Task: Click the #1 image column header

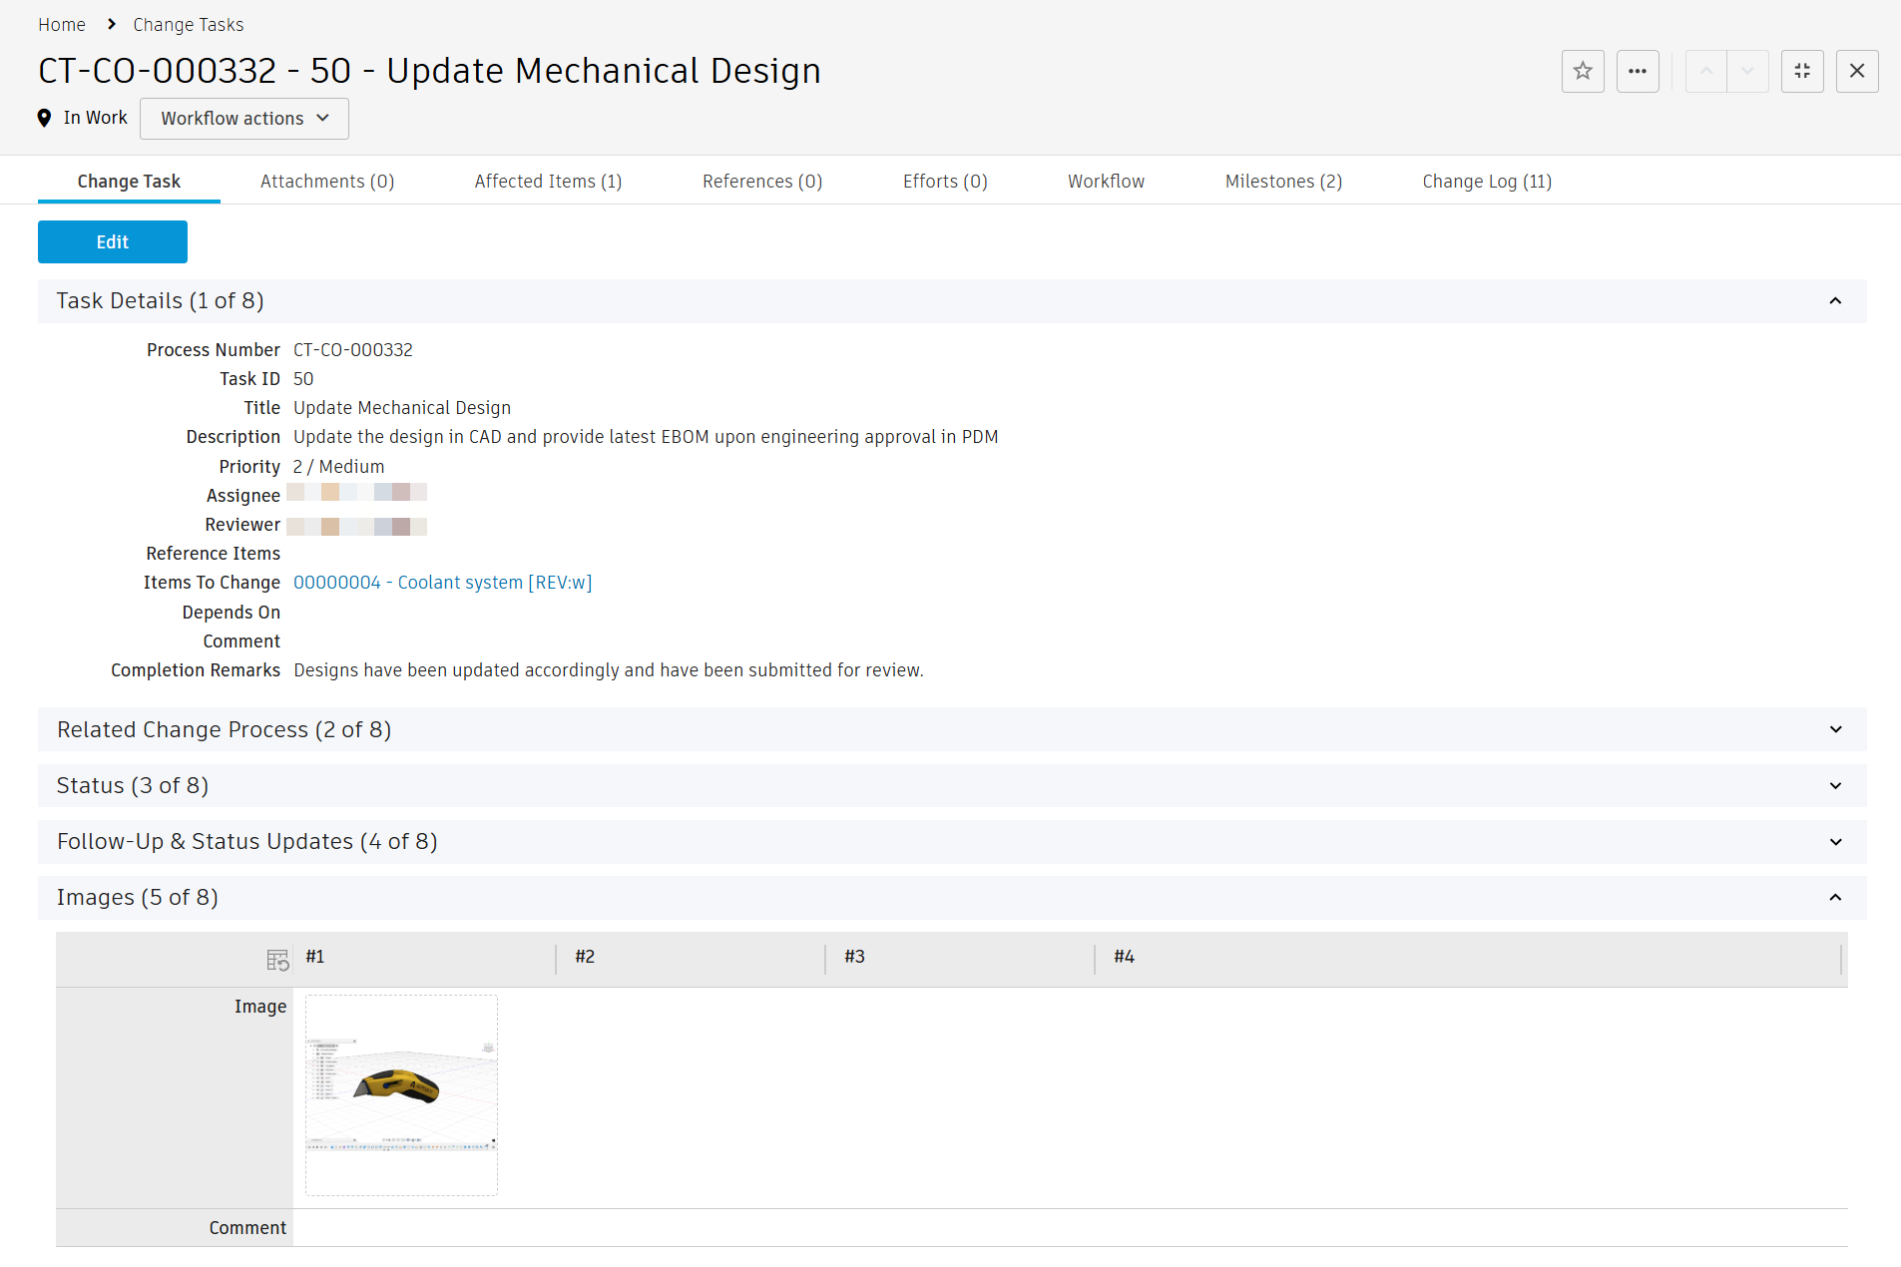Action: (315, 957)
